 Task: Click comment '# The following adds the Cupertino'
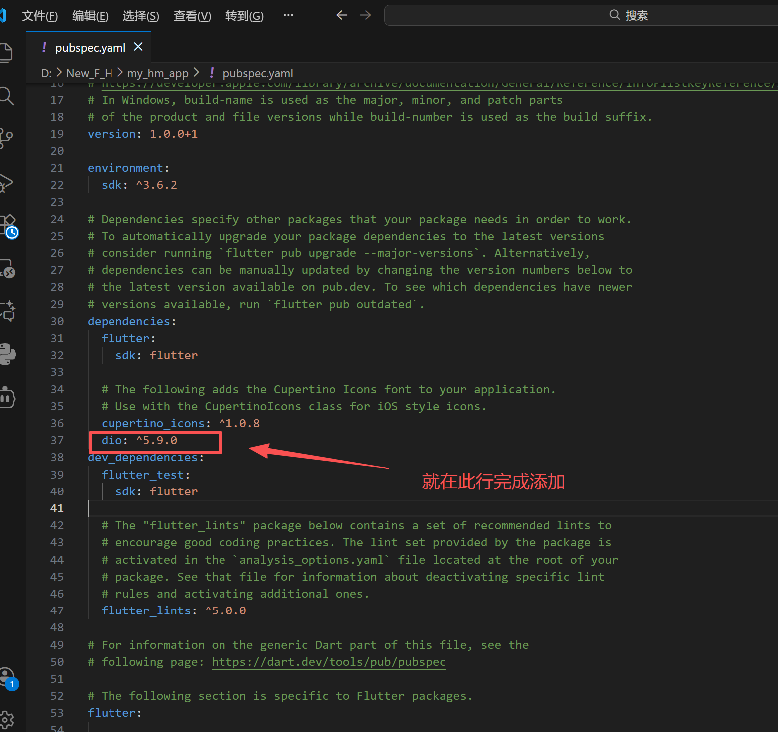click(x=329, y=389)
